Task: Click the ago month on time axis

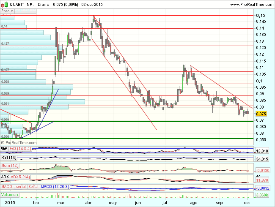Action: 194,203
